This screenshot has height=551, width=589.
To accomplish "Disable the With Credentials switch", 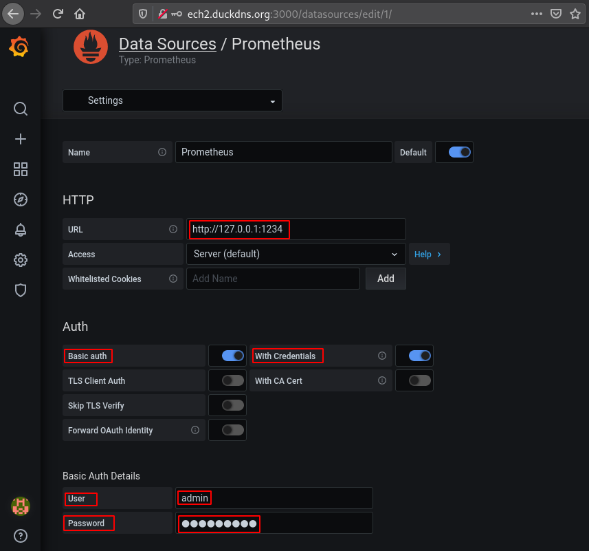I will tap(420, 356).
